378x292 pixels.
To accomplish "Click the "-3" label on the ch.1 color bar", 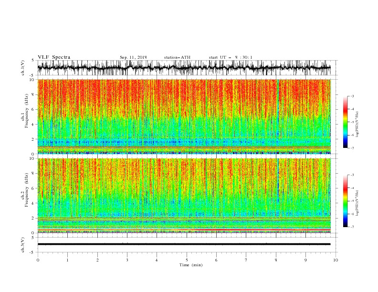I will (x=352, y=96).
